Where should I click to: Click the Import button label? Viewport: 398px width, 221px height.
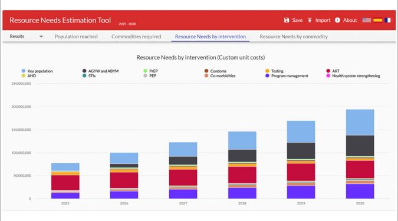[x=323, y=20]
